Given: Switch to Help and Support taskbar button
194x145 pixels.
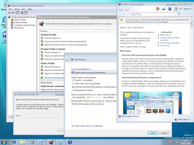Looking at the screenshot, I should [70, 142].
